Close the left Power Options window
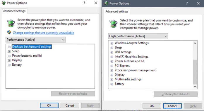The height and width of the screenshot is (111, 204). point(96,3)
